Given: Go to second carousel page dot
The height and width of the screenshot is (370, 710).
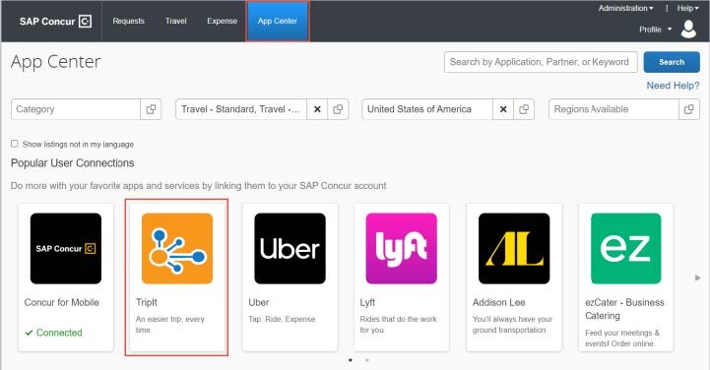Looking at the screenshot, I should tap(367, 360).
